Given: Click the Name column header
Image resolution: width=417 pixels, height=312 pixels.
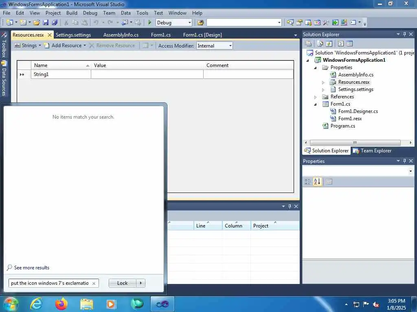Looking at the screenshot, I should pyautogui.click(x=61, y=65).
